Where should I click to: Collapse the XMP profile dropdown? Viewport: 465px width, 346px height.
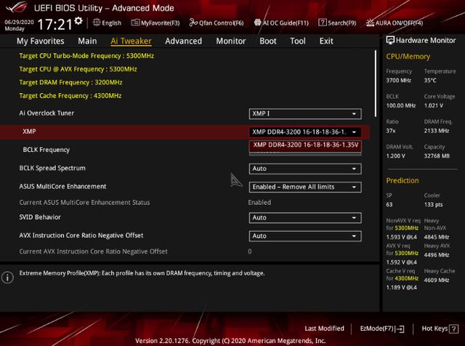pos(305,132)
